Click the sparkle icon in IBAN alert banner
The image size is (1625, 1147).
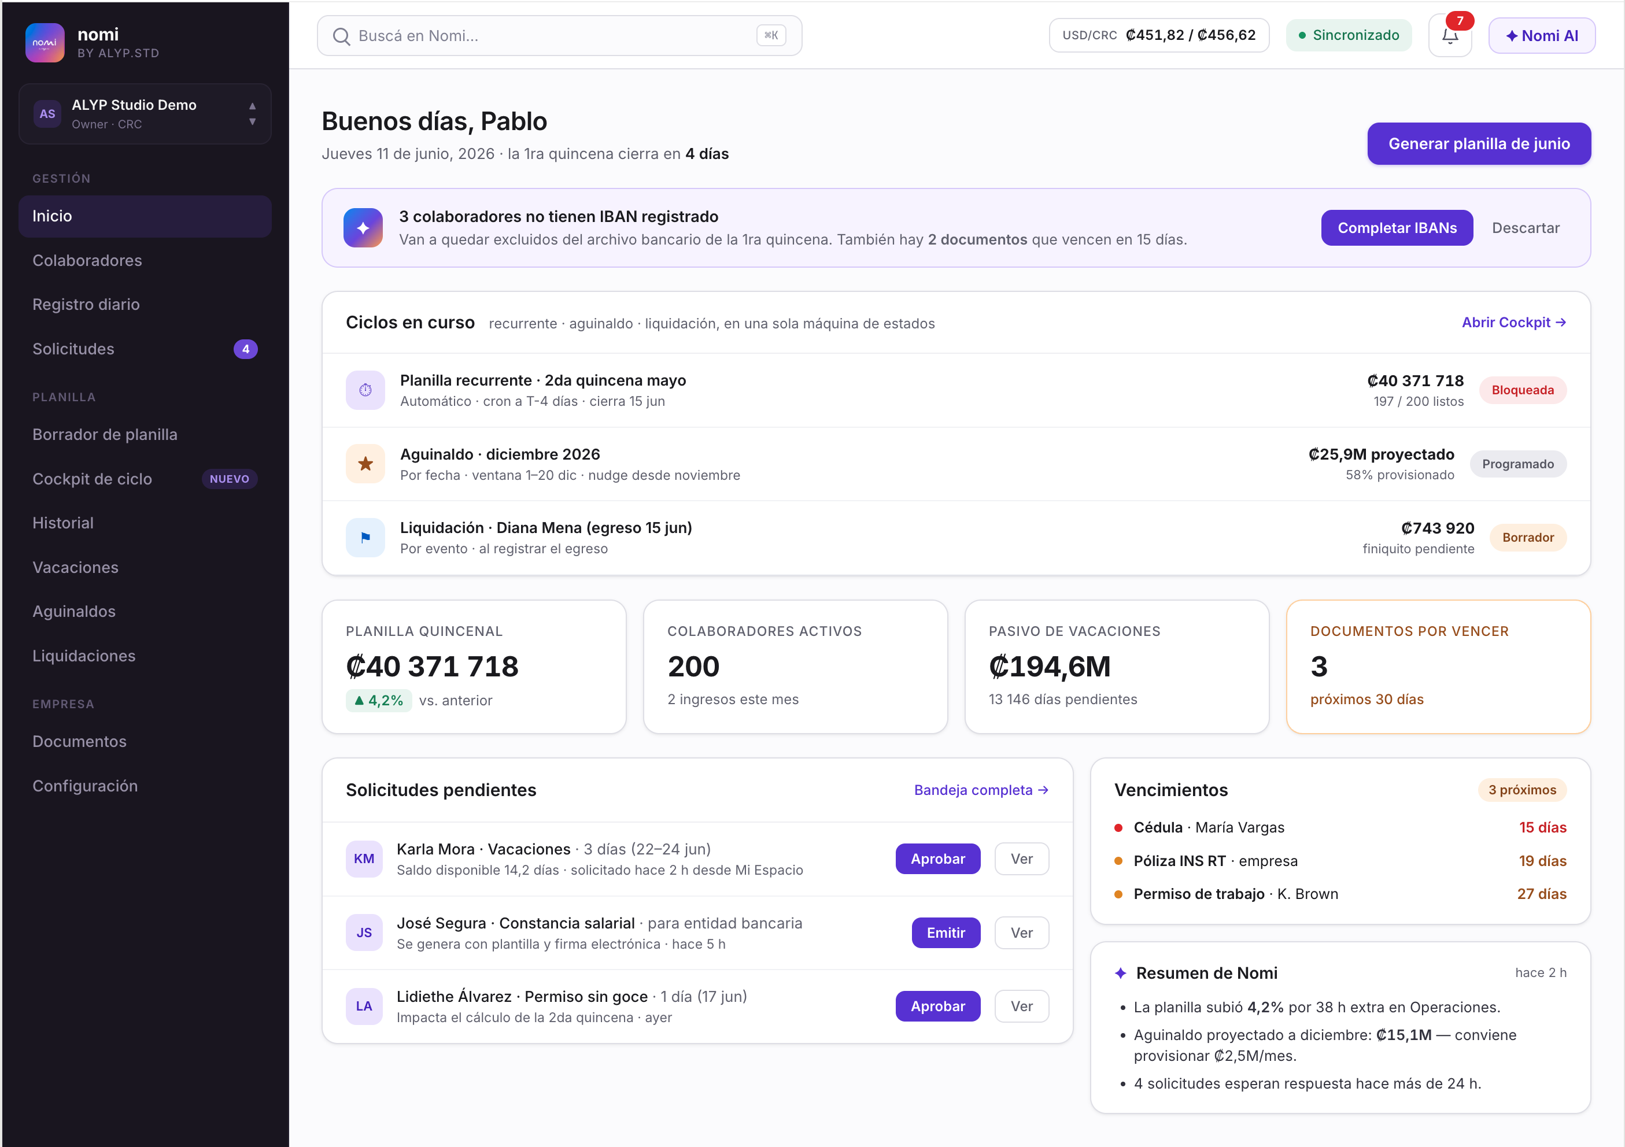[x=363, y=228]
